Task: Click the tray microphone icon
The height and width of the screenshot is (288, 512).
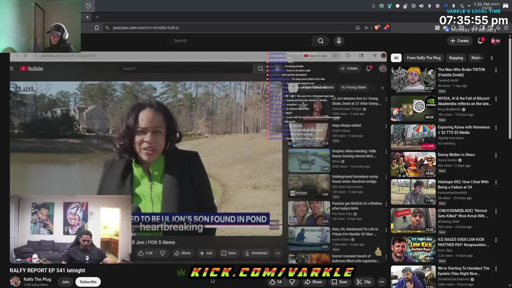Action: (454, 6)
